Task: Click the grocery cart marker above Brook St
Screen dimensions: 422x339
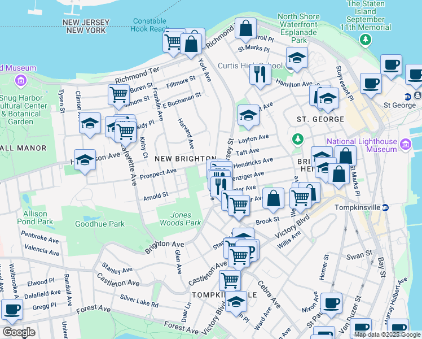Action: 239,206
